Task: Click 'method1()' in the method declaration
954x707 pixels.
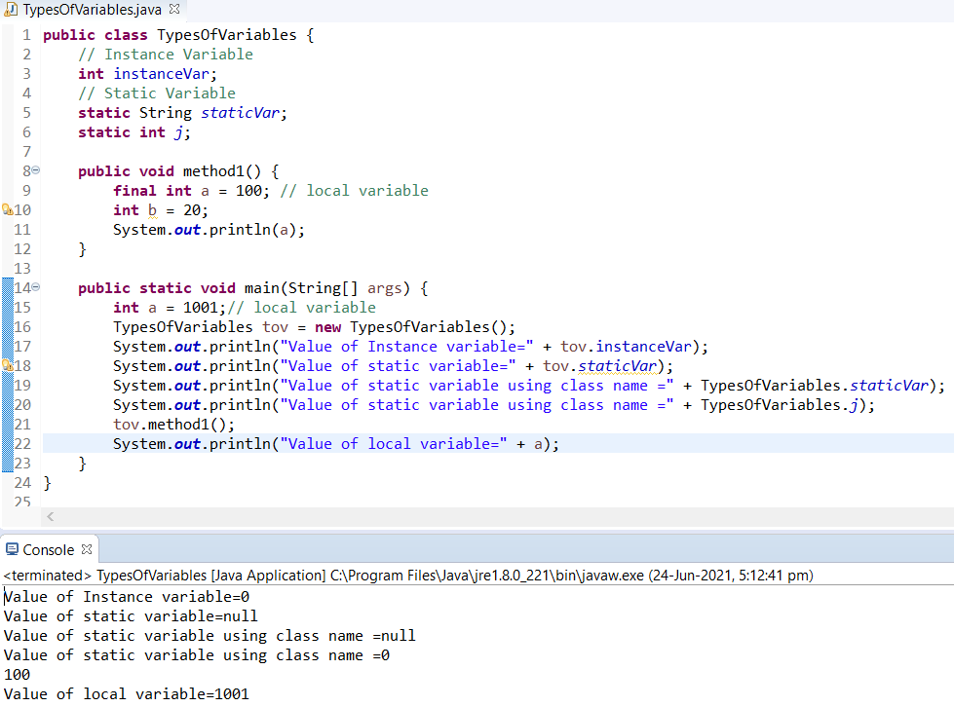Action: click(x=222, y=171)
